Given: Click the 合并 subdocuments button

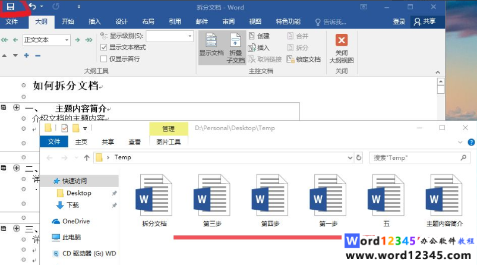Looking at the screenshot, I should (298, 36).
